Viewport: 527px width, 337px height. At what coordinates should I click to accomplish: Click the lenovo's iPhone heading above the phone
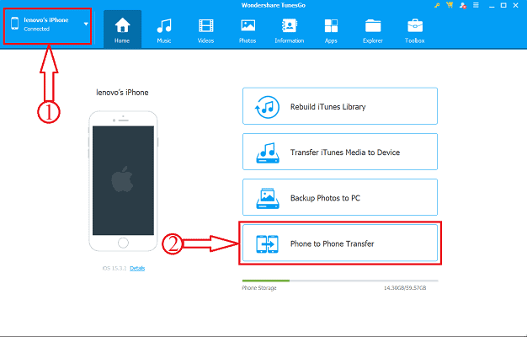click(x=122, y=93)
